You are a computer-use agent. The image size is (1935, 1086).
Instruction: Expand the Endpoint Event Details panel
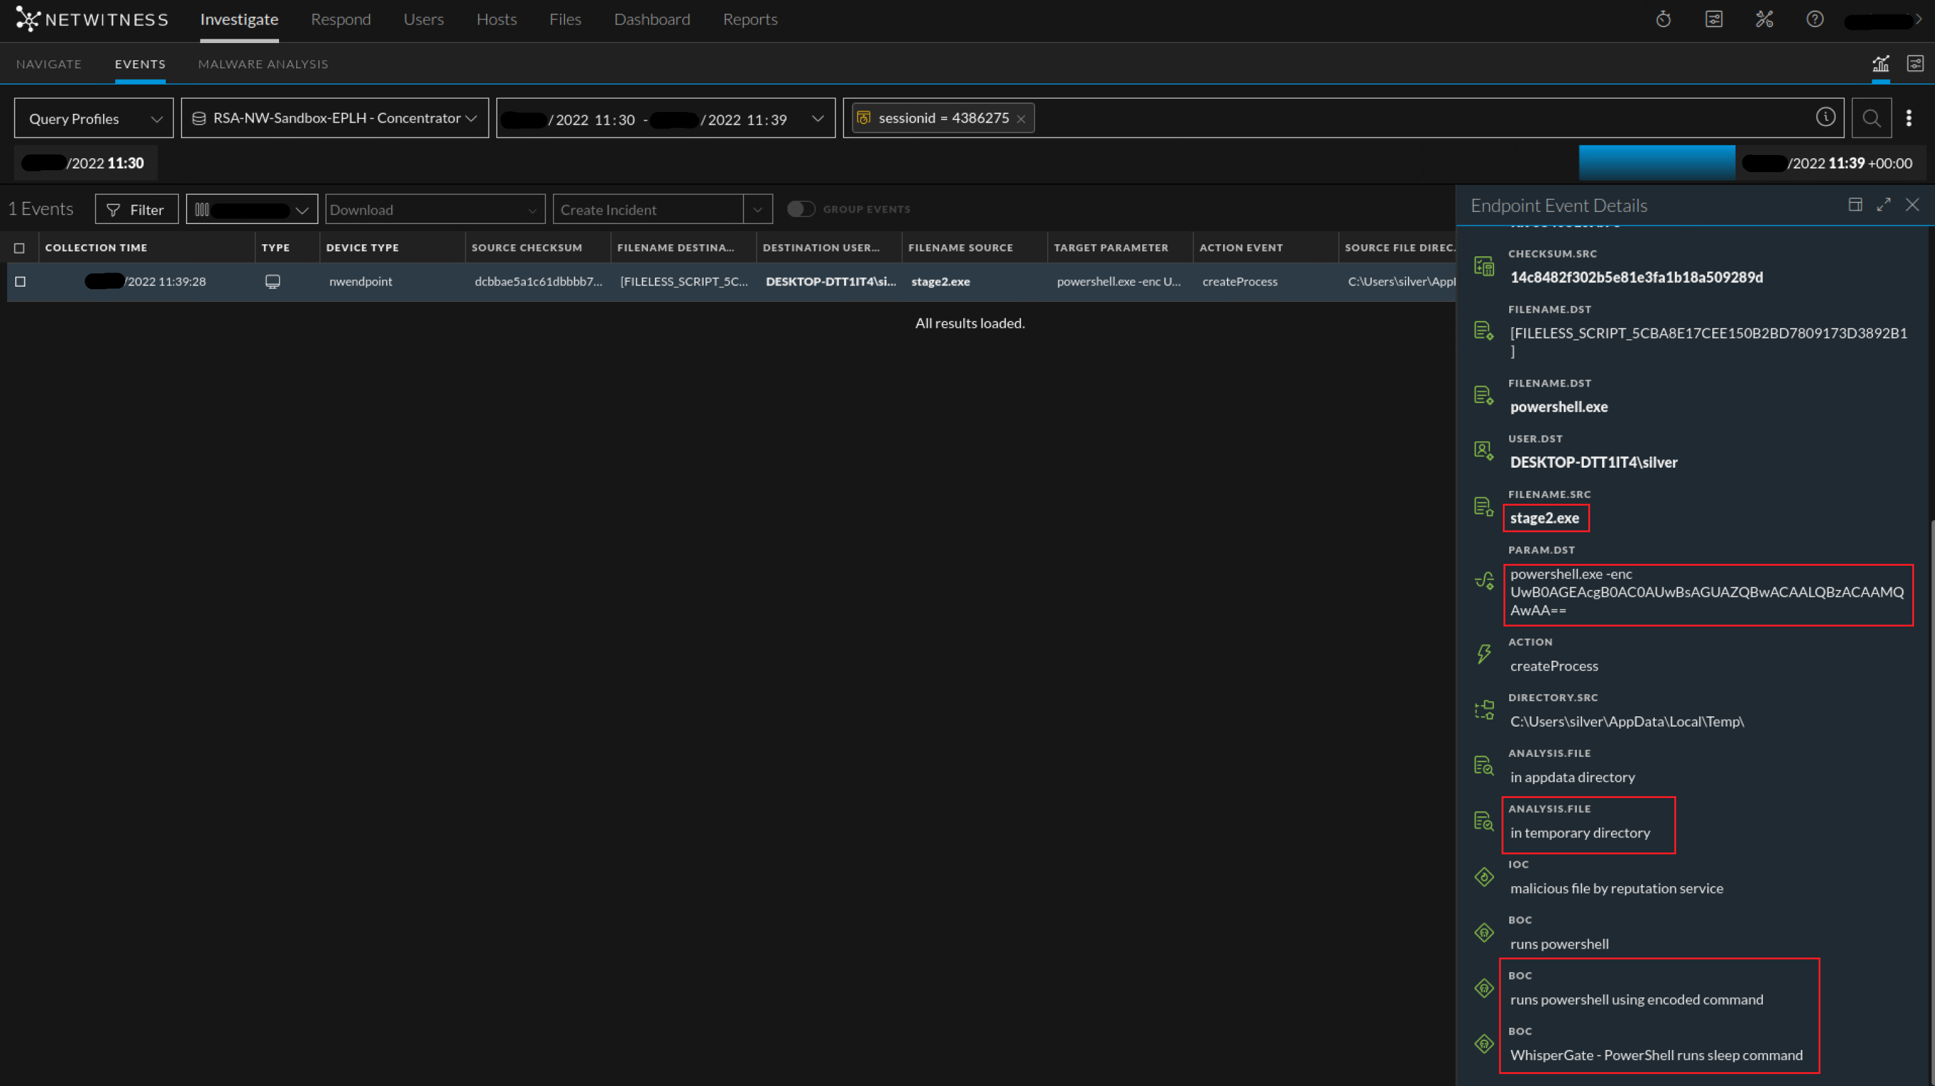1883,205
